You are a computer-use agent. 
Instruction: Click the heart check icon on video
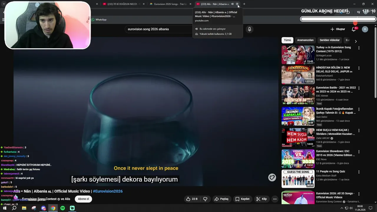coord(272,177)
